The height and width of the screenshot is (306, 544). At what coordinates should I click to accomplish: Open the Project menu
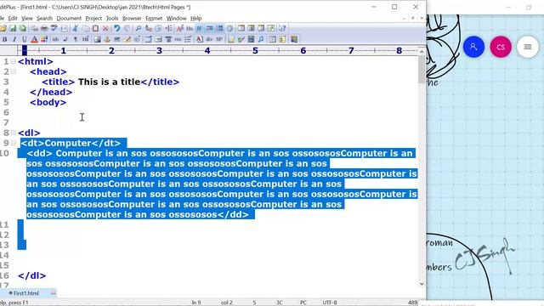93,19
